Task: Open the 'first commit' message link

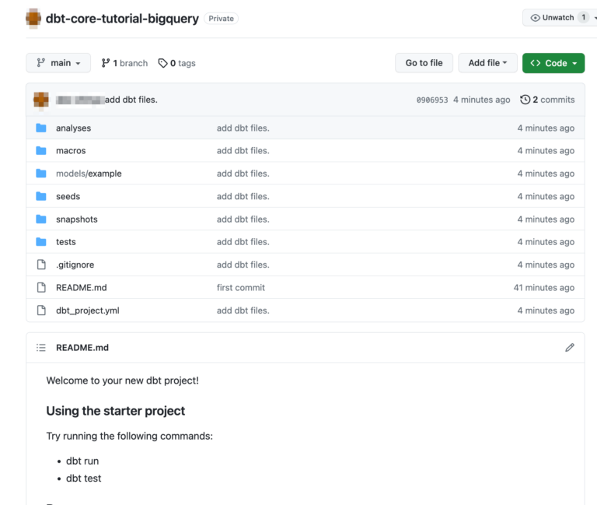Action: (x=240, y=288)
